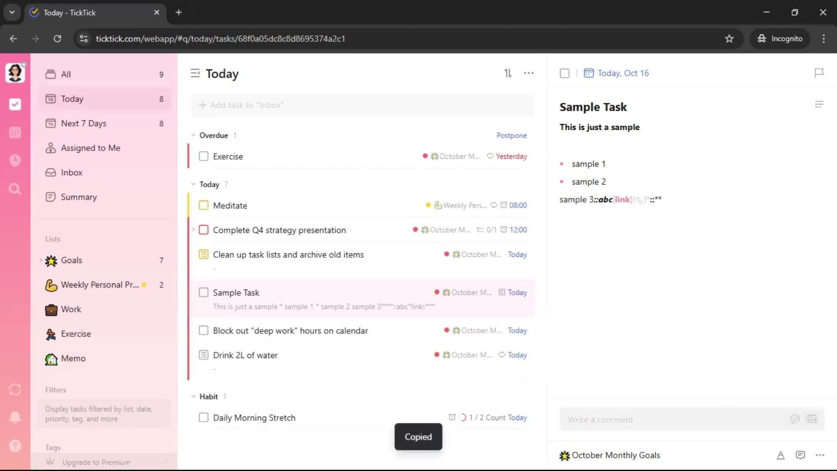Image resolution: width=837 pixels, height=471 pixels.
Task: Open the task comment icon at bottom right
Action: click(800, 455)
